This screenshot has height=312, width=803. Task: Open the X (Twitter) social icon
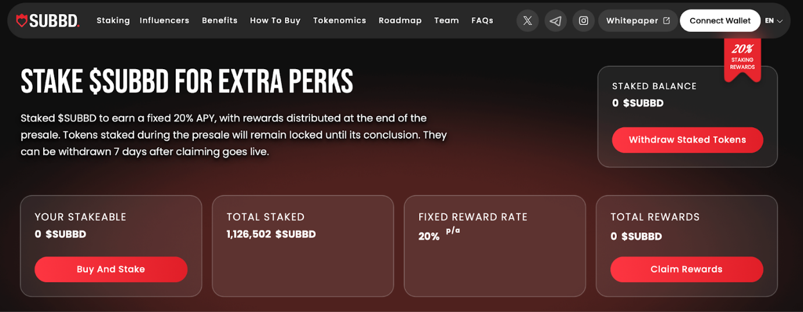pos(527,21)
